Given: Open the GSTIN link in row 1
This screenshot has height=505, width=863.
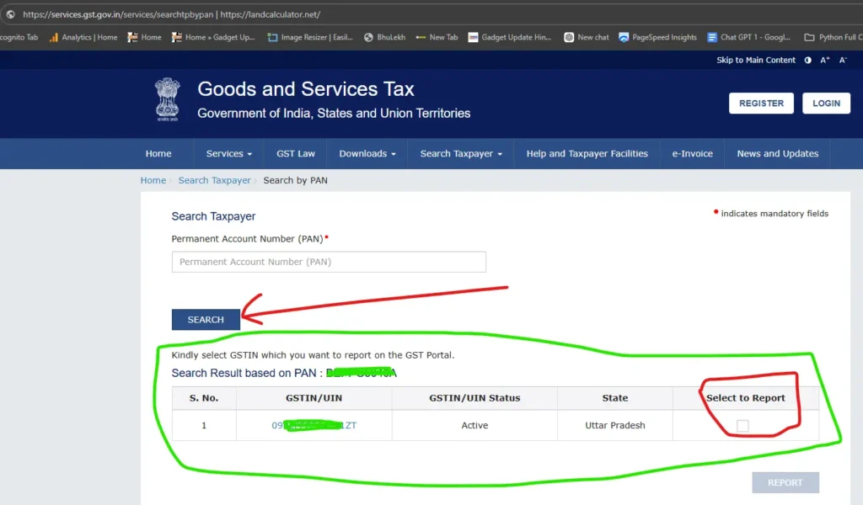Looking at the screenshot, I should [314, 425].
